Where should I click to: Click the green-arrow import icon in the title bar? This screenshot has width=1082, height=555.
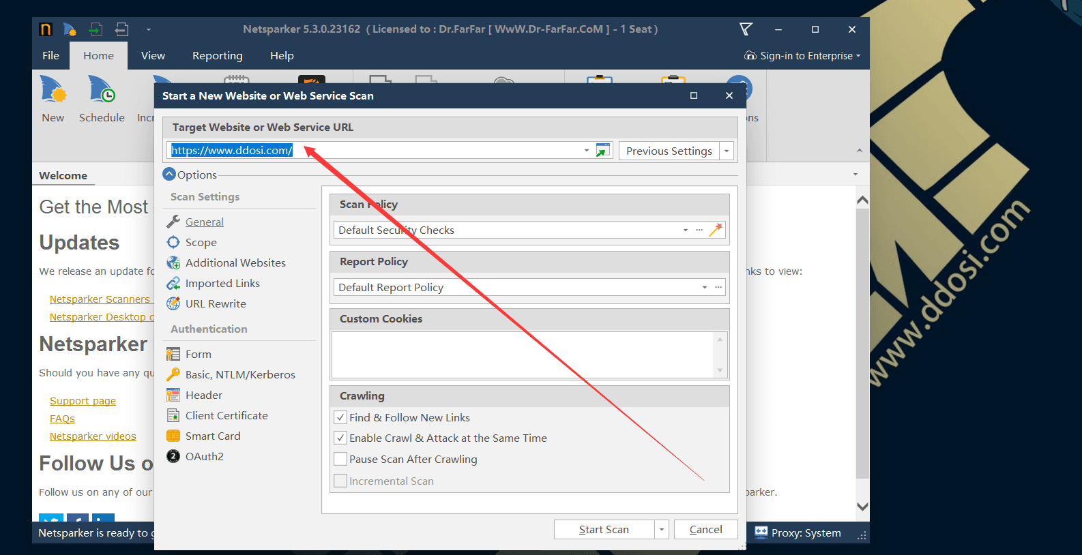point(96,29)
